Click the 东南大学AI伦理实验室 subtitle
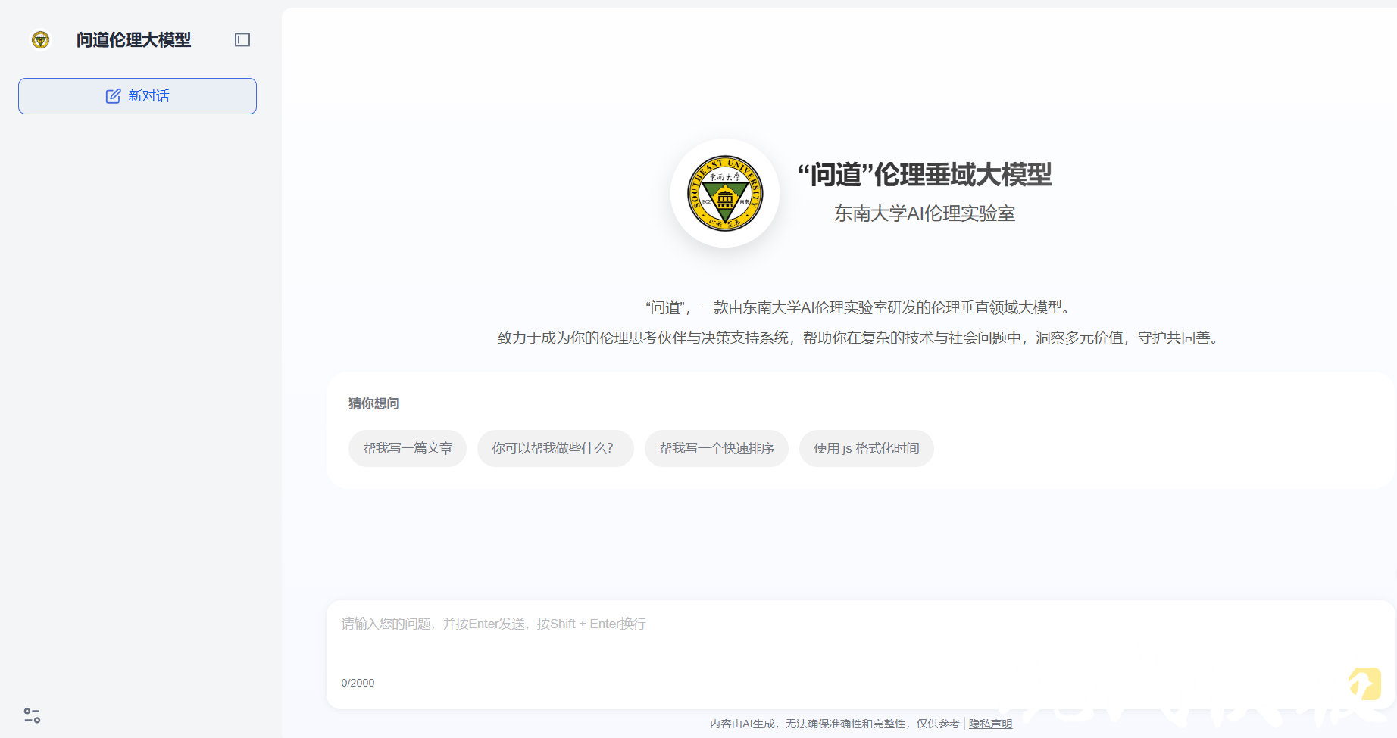This screenshot has width=1397, height=738. (x=924, y=213)
